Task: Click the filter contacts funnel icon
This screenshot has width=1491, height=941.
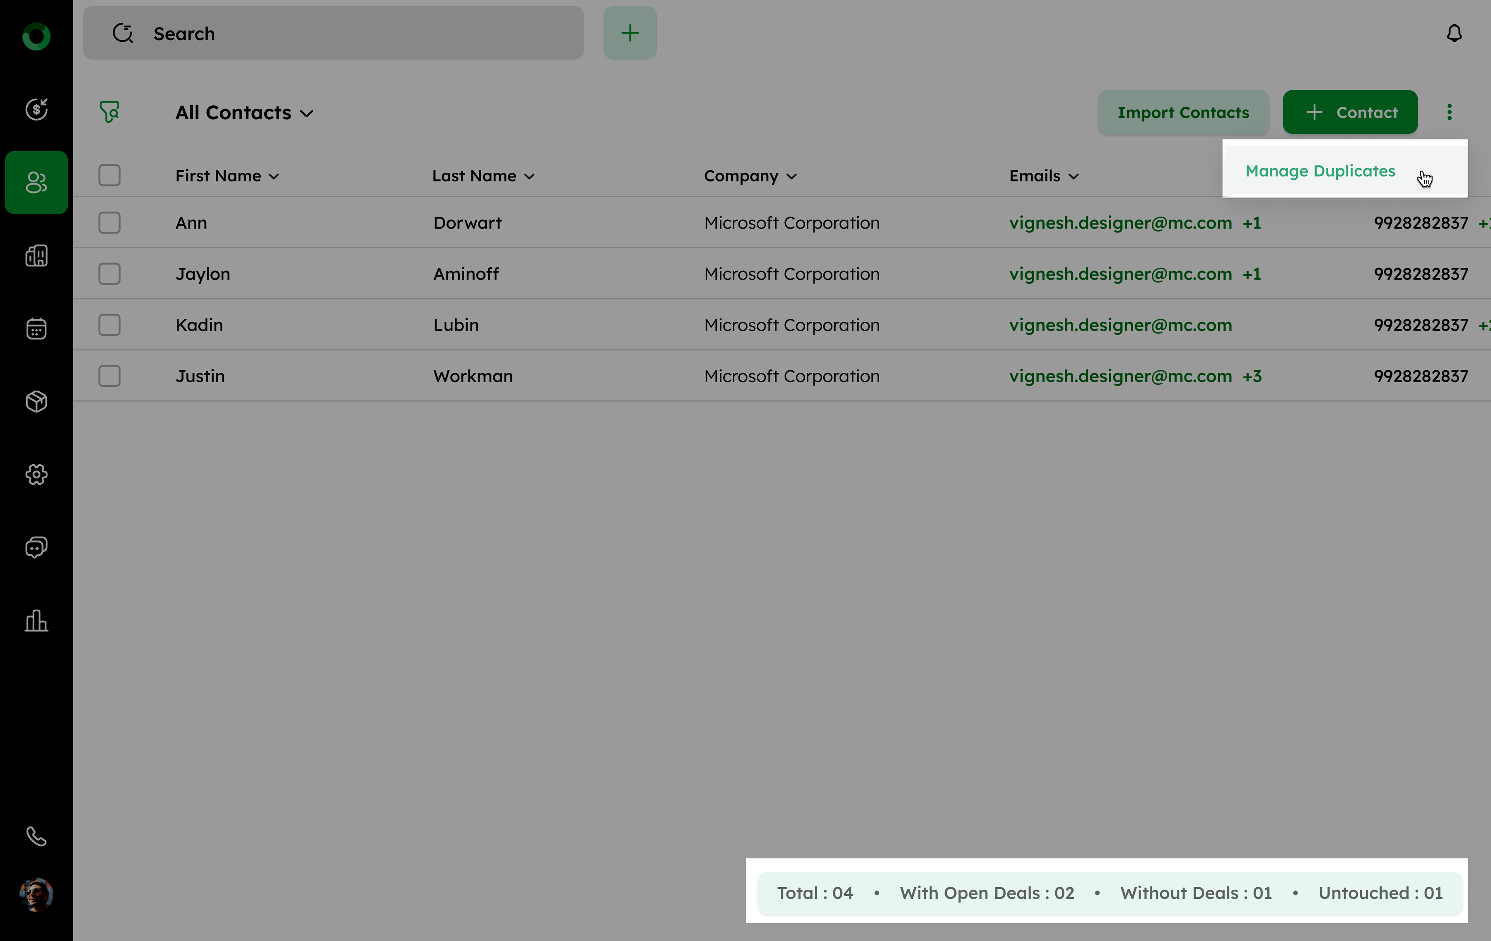Action: point(110,112)
